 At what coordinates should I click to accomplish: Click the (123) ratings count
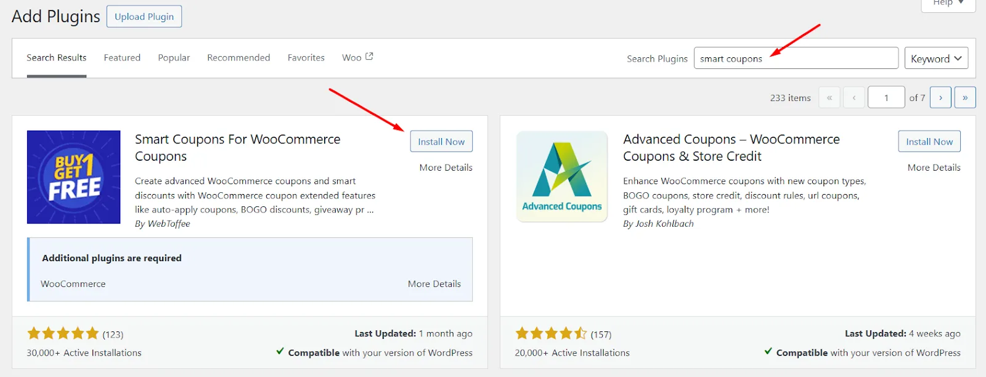(113, 334)
